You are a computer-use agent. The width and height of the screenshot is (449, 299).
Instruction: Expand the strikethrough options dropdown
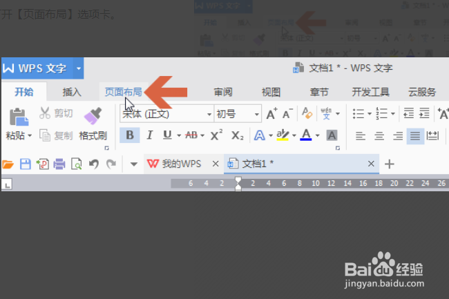coord(202,135)
